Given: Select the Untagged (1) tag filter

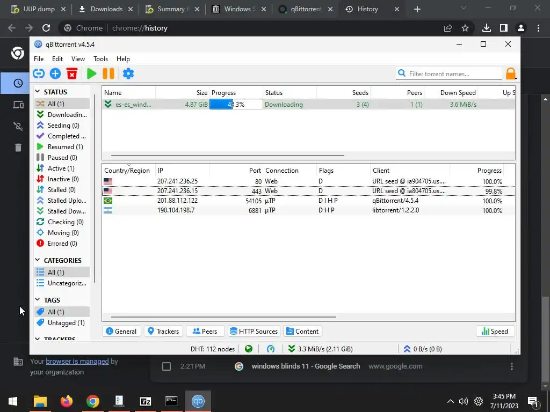Looking at the screenshot, I should (62, 322).
